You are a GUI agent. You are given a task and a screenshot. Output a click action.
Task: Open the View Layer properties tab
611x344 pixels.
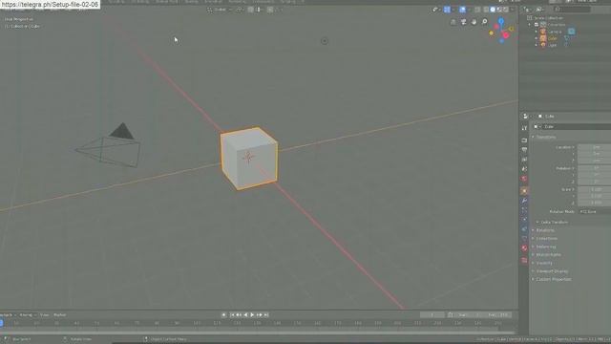point(524,160)
